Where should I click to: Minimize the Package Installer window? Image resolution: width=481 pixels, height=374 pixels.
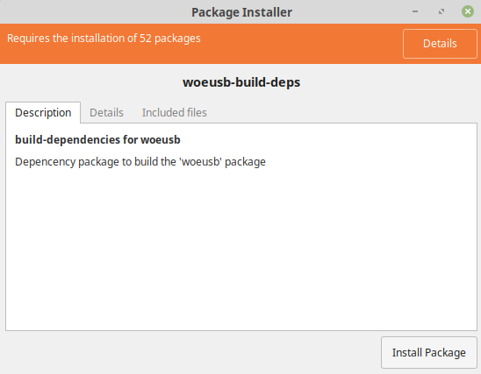click(x=415, y=11)
